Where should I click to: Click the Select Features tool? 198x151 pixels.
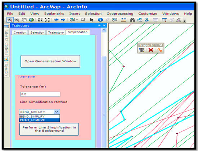point(72,20)
